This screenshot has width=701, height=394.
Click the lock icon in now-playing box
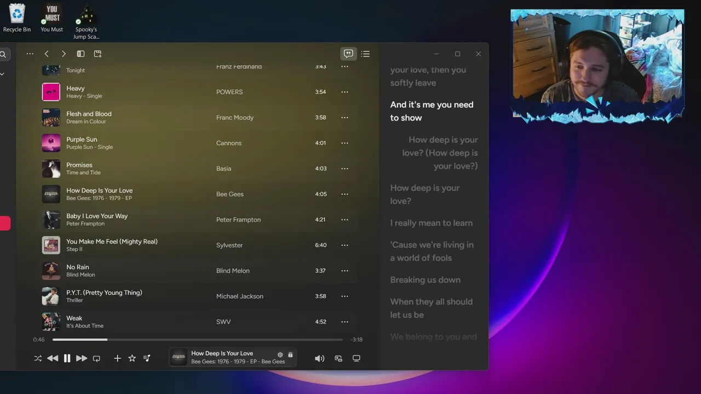pyautogui.click(x=290, y=355)
